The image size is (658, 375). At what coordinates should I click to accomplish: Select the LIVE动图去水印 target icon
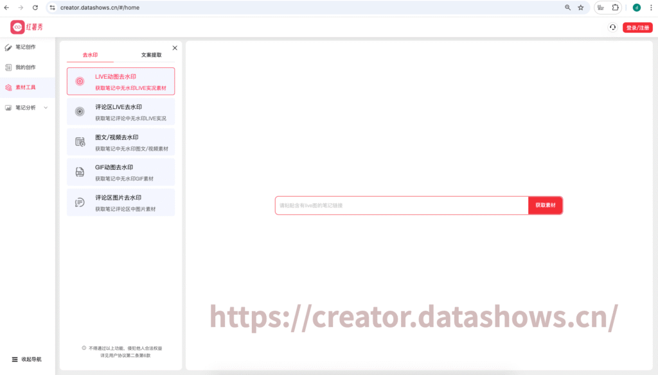pos(80,81)
